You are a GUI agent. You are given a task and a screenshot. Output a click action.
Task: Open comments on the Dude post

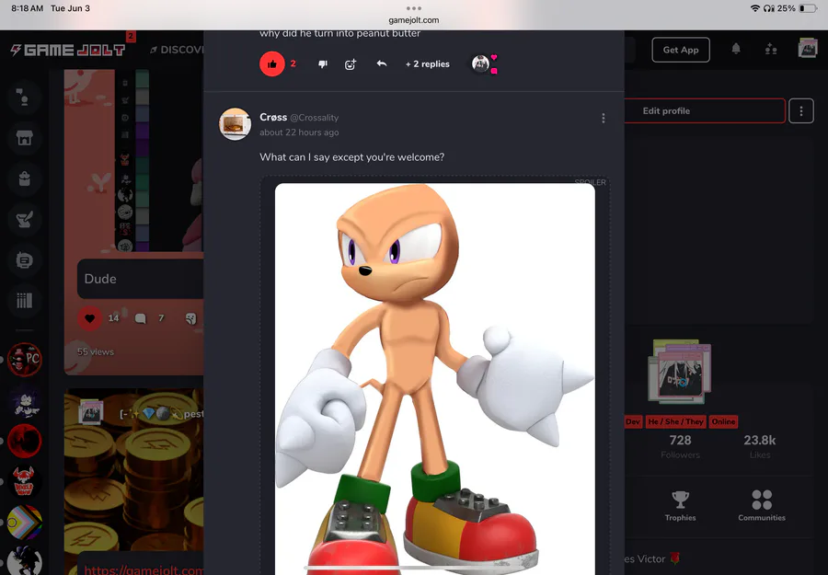(x=140, y=318)
